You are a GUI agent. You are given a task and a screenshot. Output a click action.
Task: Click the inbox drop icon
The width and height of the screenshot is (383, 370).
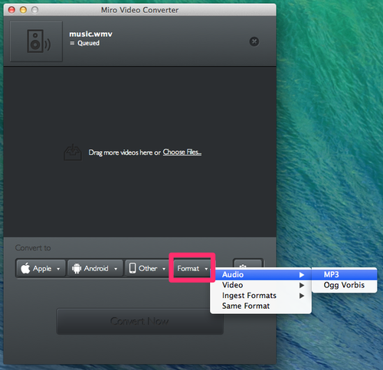[x=73, y=152]
